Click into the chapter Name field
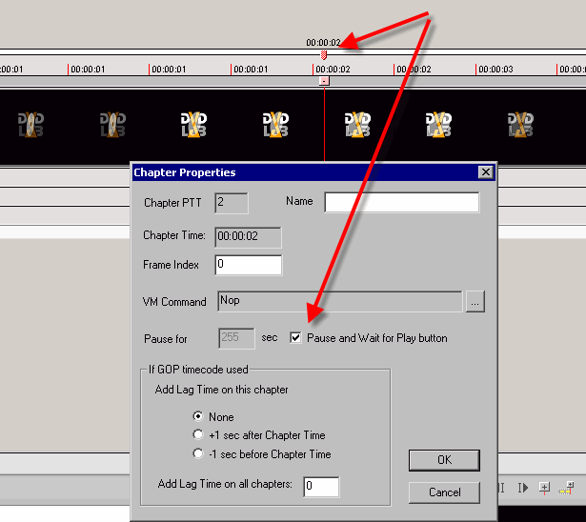The height and width of the screenshot is (522, 586). pyautogui.click(x=402, y=202)
